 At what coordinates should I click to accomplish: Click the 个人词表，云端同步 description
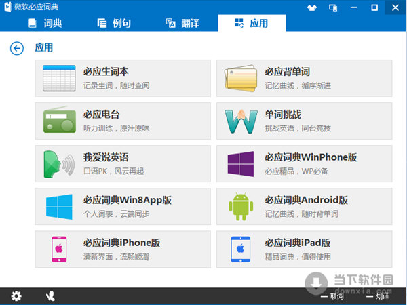(x=116, y=214)
